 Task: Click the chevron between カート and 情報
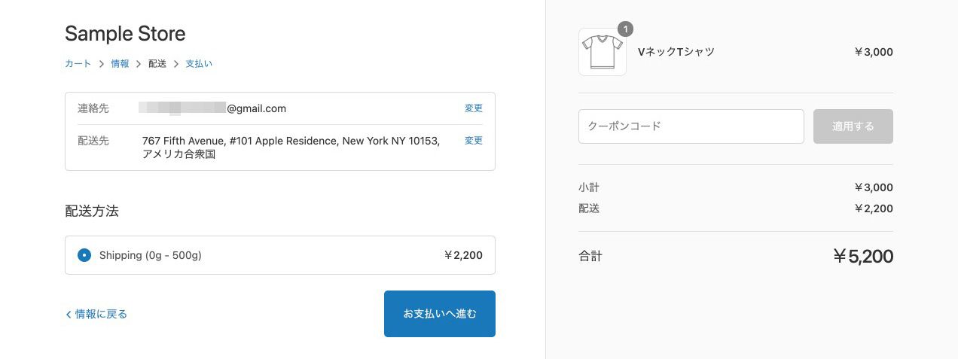(x=101, y=64)
